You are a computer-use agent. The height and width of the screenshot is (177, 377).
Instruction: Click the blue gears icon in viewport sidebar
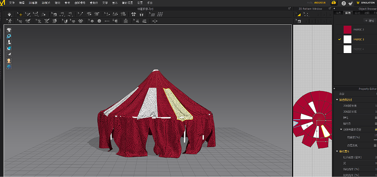coord(9,36)
